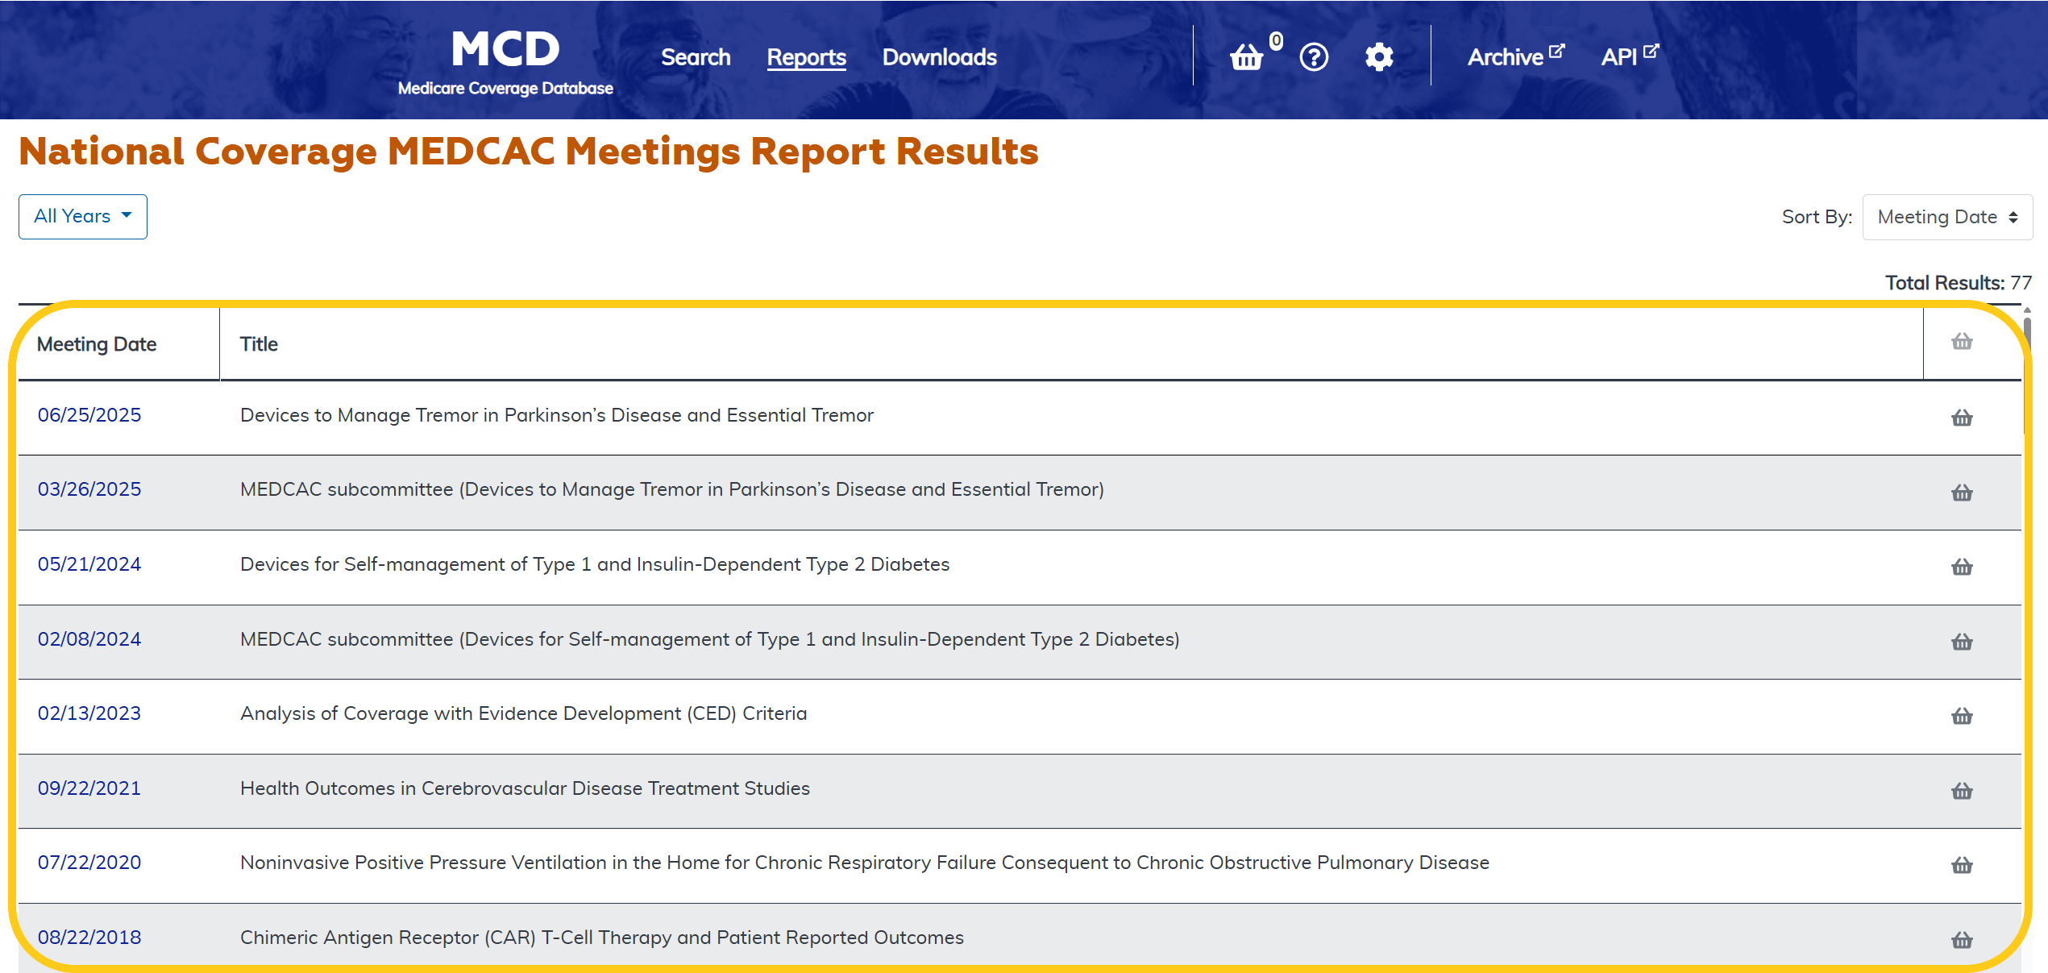Open the Search menu item
2048x973 pixels.
pyautogui.click(x=696, y=57)
